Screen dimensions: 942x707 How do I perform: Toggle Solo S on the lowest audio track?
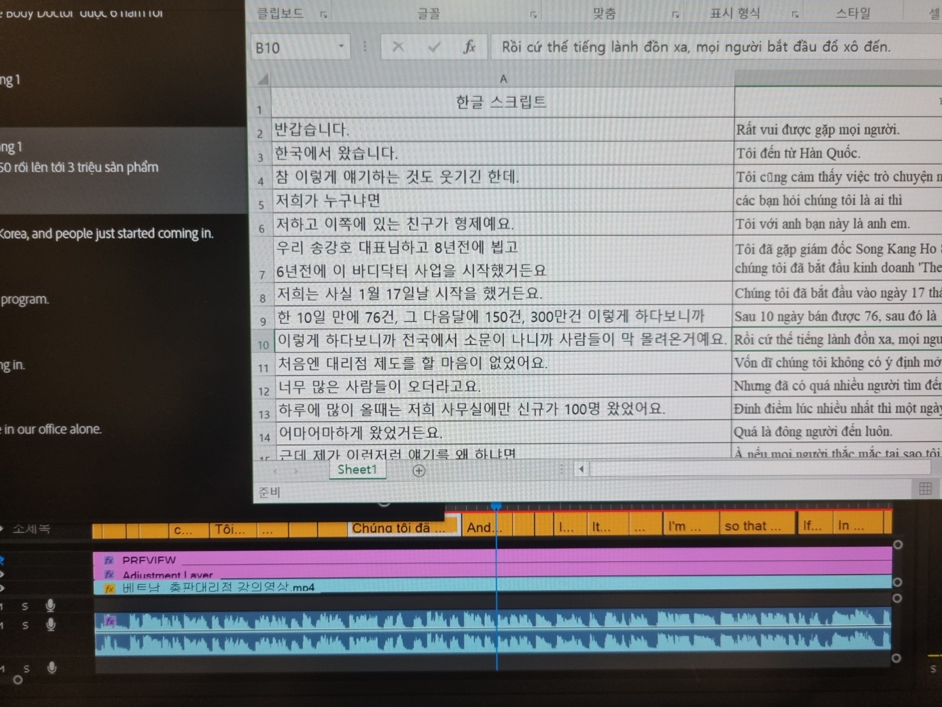[x=26, y=668]
